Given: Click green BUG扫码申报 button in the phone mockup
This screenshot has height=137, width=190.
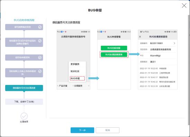Looking at the screenshot, I should tap(114, 48).
